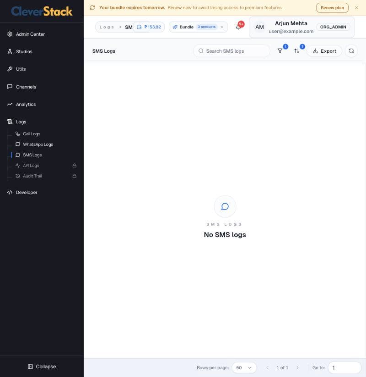366x377 pixels.
Task: Click the Studios flask icon
Action: (x=10, y=51)
